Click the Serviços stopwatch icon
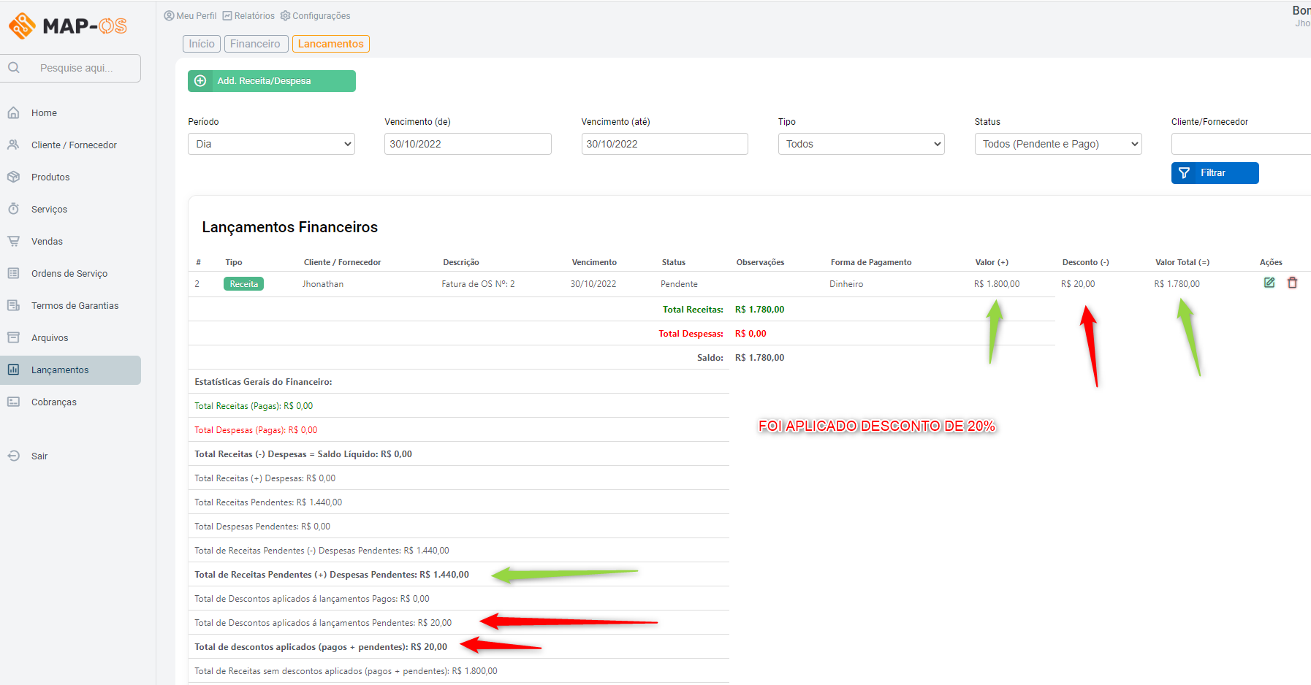 pos(13,209)
